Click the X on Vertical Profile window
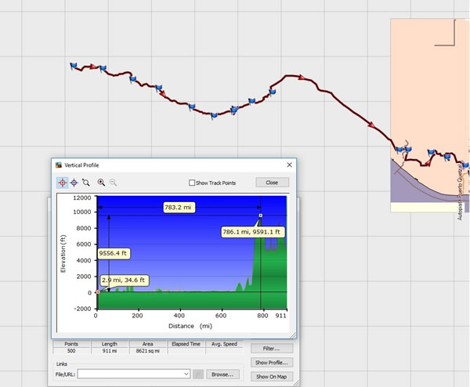The width and height of the screenshot is (470, 387). tap(290, 165)
